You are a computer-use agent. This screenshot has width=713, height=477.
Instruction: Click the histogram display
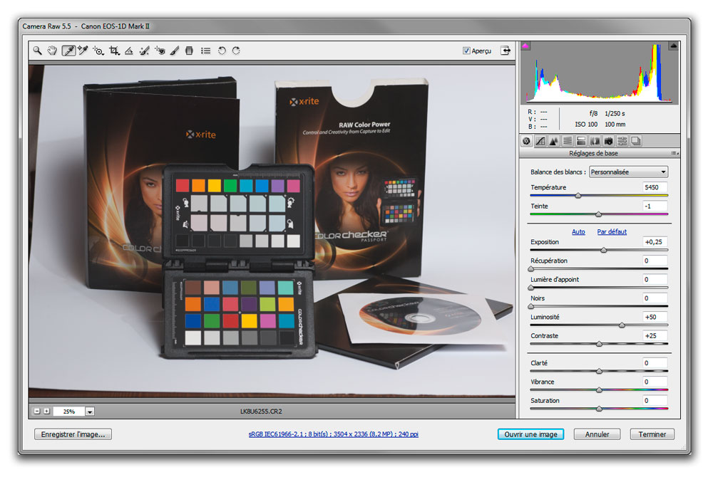click(x=600, y=73)
